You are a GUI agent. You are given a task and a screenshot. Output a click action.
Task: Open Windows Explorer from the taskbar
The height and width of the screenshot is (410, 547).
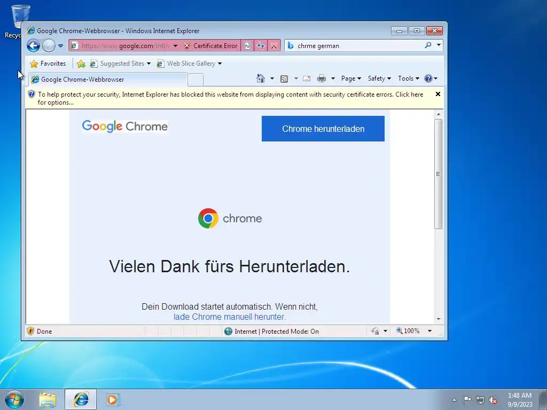[48, 400]
